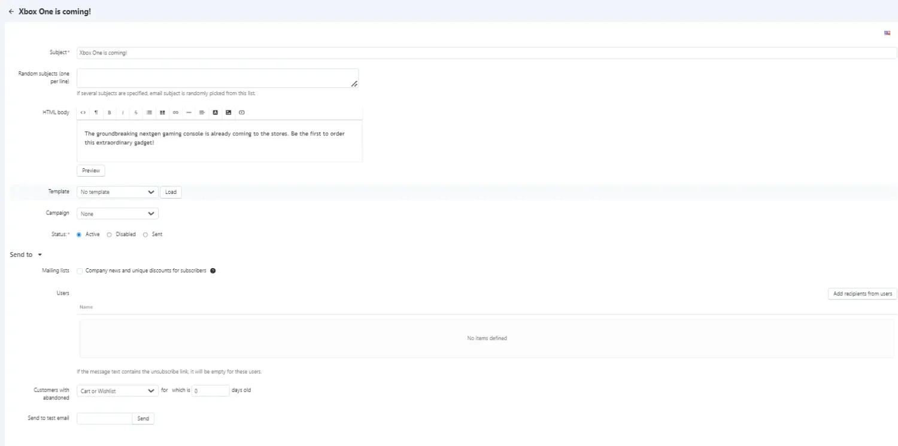Click the Send to test email field

(x=104, y=418)
